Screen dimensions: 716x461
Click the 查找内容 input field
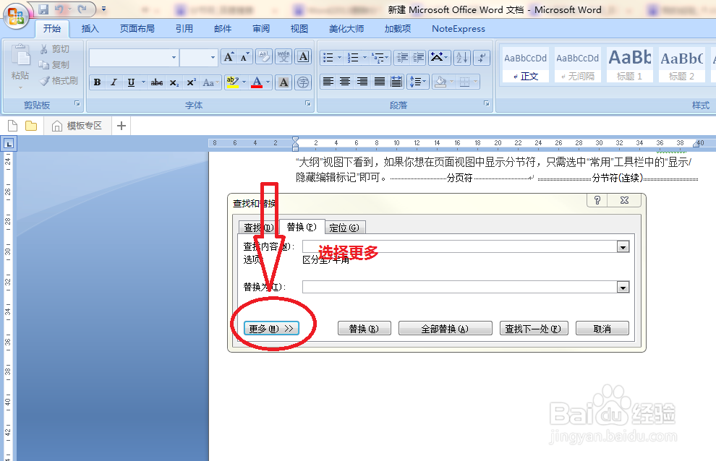pos(460,247)
